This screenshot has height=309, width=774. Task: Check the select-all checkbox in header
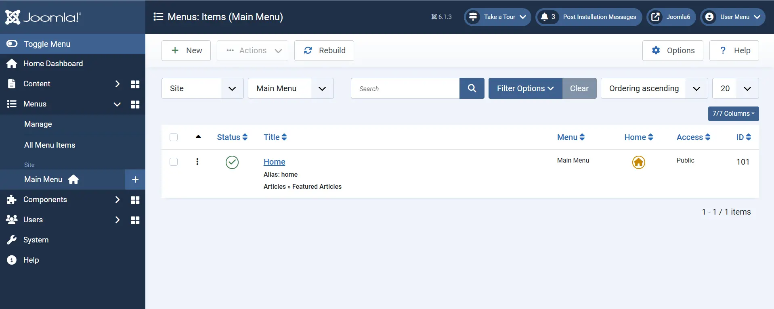(174, 137)
